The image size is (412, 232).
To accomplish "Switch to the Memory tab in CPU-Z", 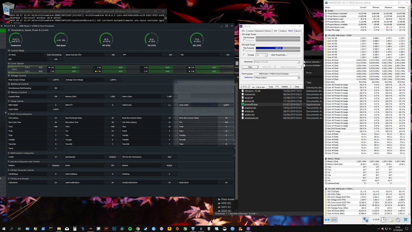I will 268,31.
